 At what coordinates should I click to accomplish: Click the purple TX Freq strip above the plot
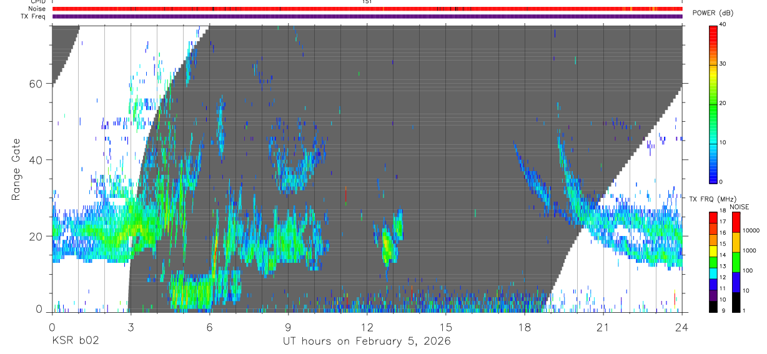(367, 16)
